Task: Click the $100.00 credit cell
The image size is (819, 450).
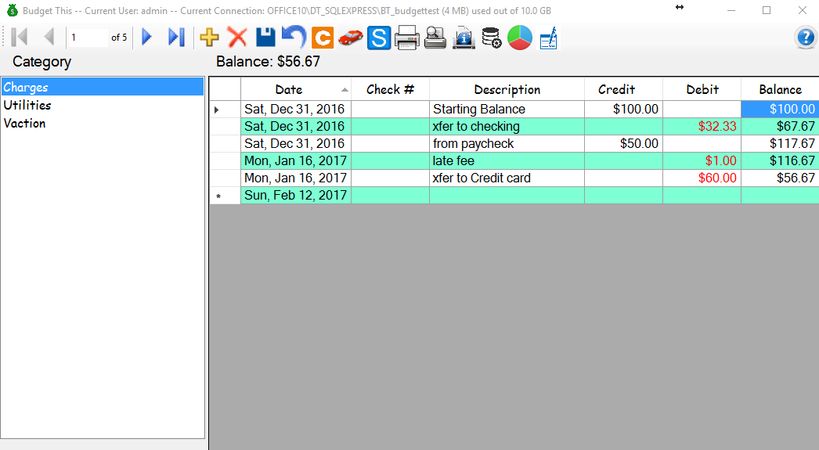Action: 624,109
